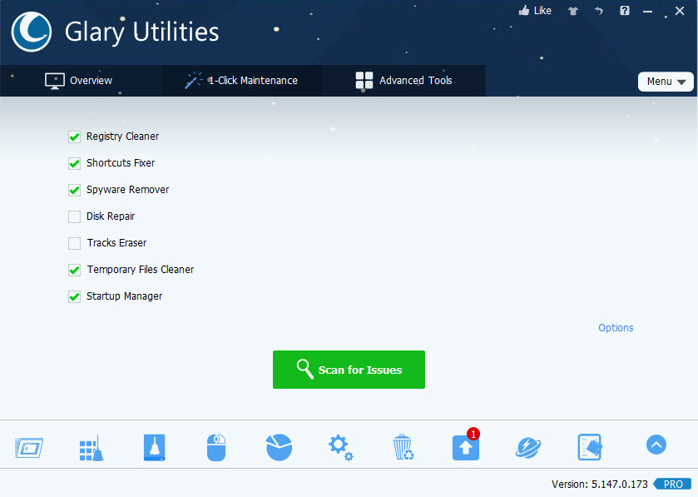
Task: Uncheck the Temporary Files Cleaner checkbox
Action: coord(74,270)
